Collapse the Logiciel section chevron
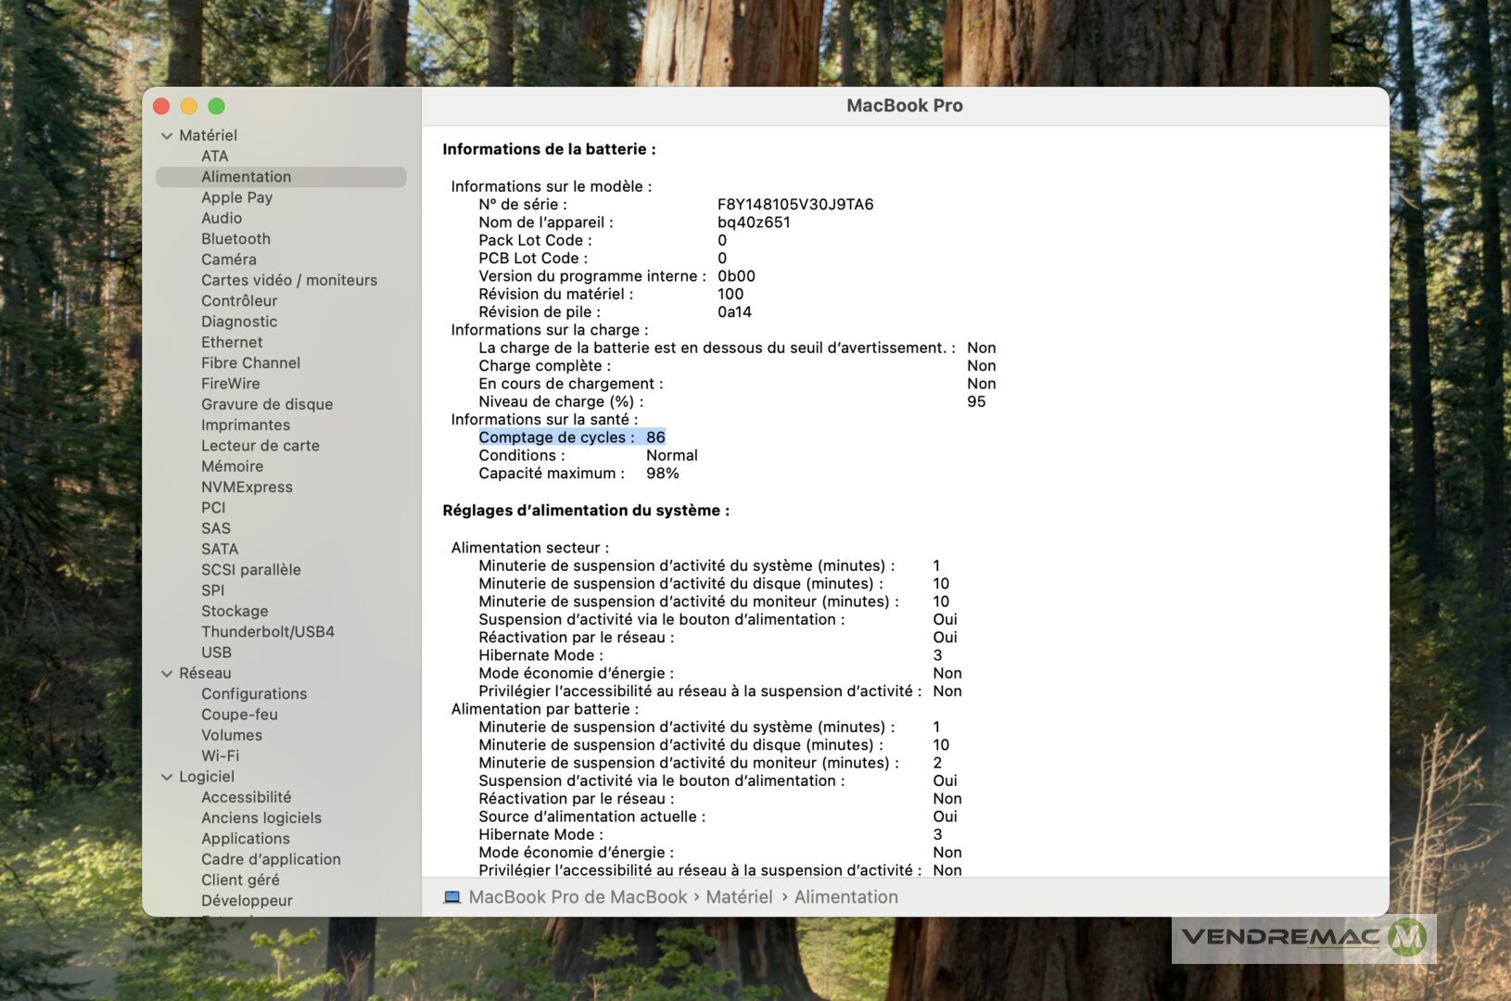The width and height of the screenshot is (1511, 1001). [x=167, y=778]
